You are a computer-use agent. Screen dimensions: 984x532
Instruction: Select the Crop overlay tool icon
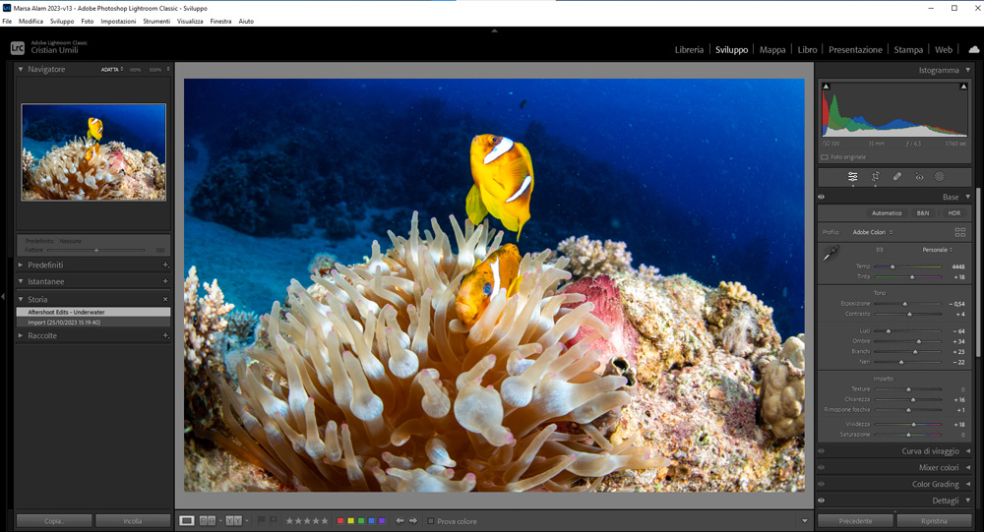click(x=875, y=177)
